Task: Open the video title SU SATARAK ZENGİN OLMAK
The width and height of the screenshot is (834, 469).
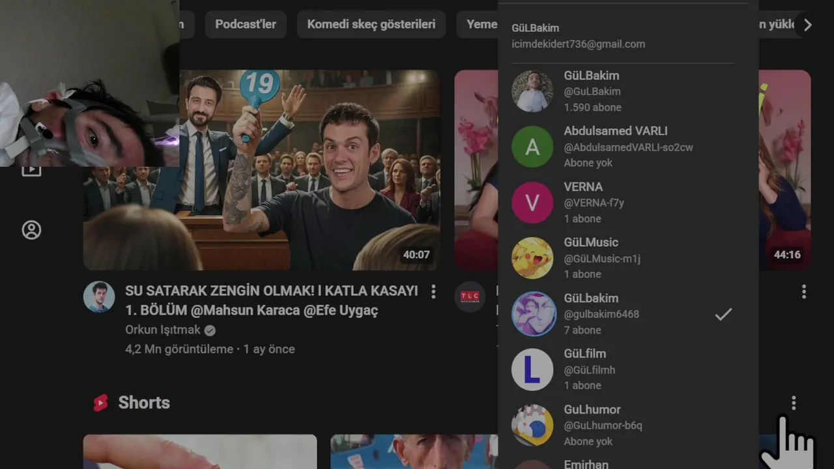Action: tap(271, 300)
